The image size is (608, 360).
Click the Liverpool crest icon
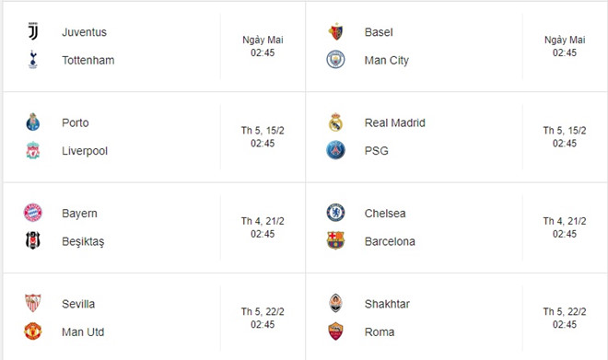pyautogui.click(x=33, y=150)
